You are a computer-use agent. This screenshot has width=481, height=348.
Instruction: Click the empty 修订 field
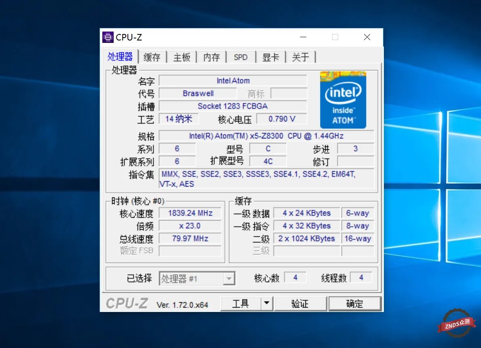click(x=356, y=161)
